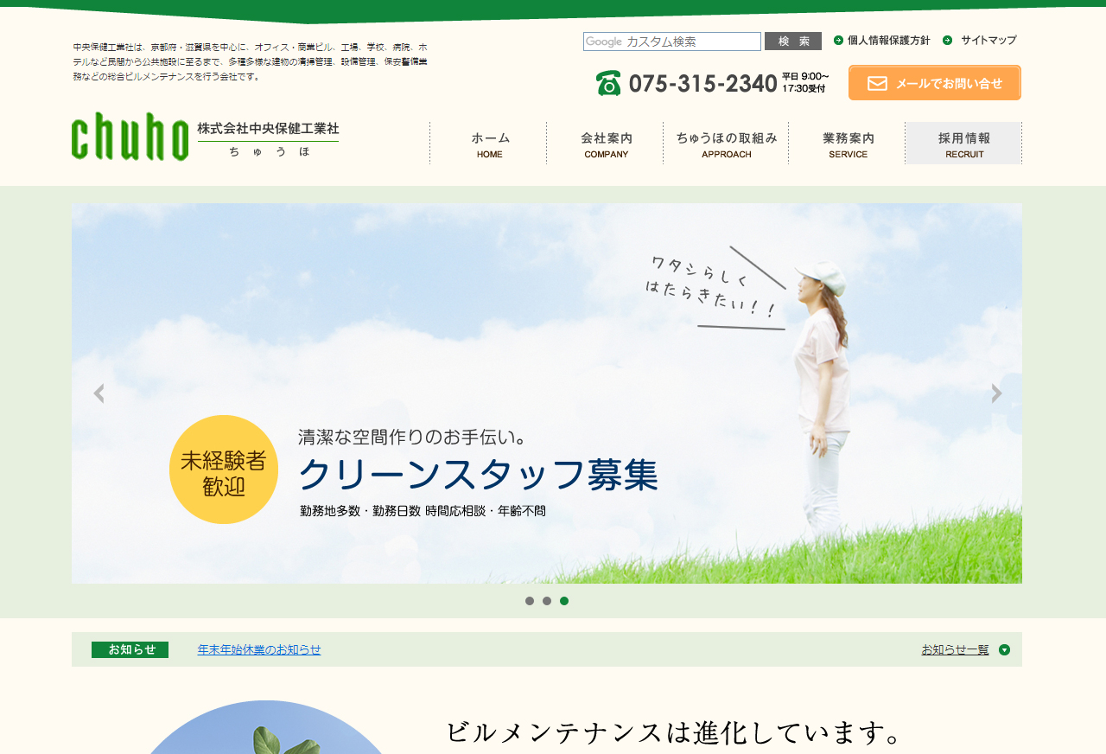This screenshot has width=1106, height=754.
Task: Open the 業務案内 SERVICE menu item
Action: (x=848, y=144)
